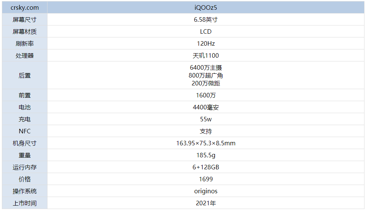Image resolution: width=366 pixels, height=212 pixels.
Task: Select the 185.5g weight value
Action: click(x=206, y=155)
